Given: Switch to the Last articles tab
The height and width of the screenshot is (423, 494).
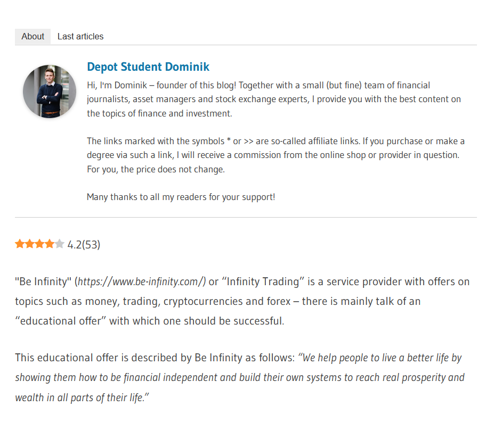Looking at the screenshot, I should point(80,37).
